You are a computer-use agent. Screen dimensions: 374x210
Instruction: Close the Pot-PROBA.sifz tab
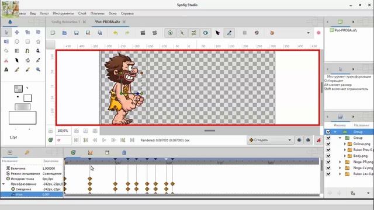coord(124,22)
